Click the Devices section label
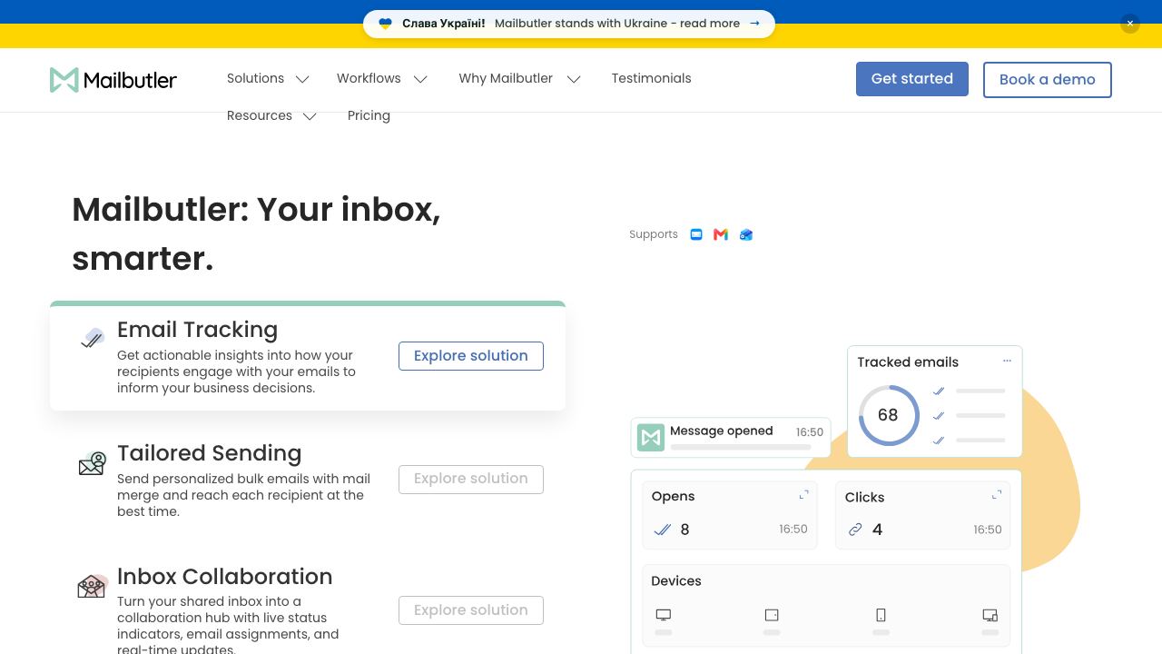Screen dimensions: 1162x654 tap(676, 580)
